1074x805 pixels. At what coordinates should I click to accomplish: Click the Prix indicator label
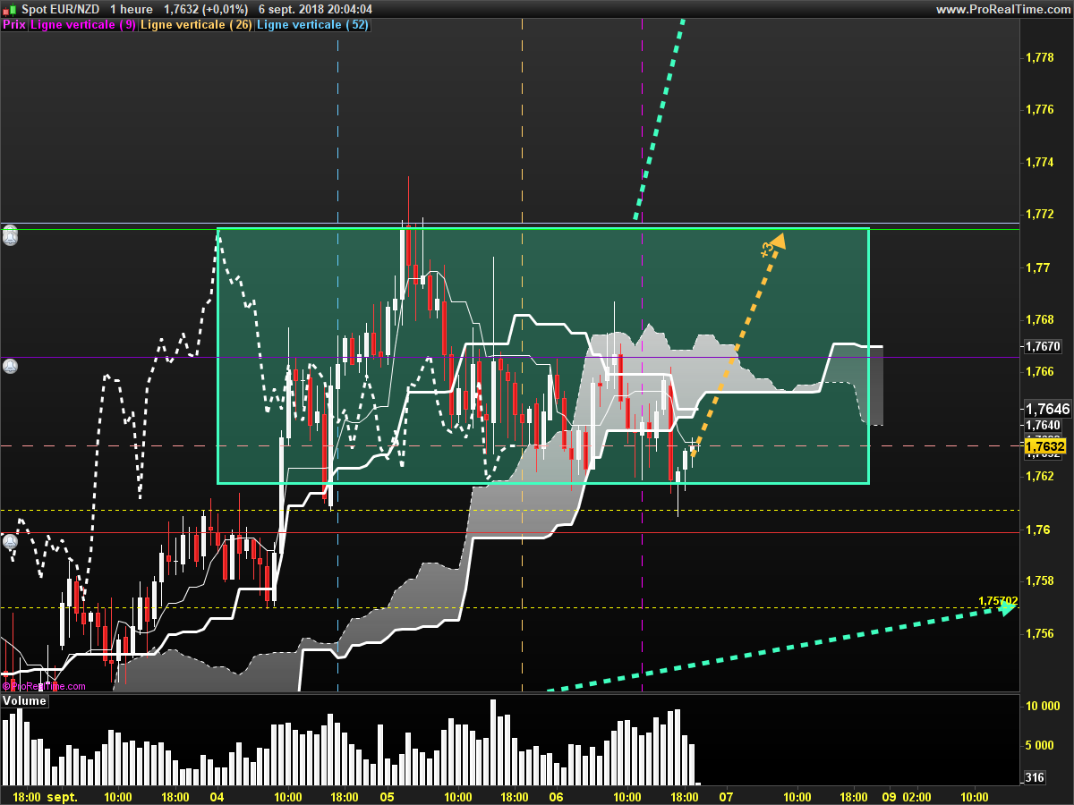coord(14,25)
